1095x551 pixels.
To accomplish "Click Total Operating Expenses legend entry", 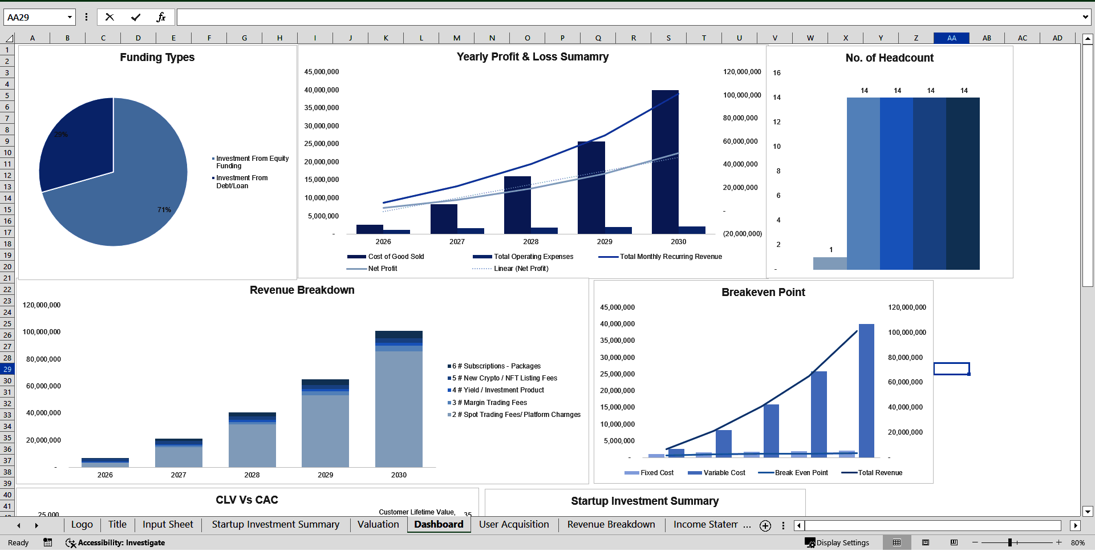I will point(523,257).
